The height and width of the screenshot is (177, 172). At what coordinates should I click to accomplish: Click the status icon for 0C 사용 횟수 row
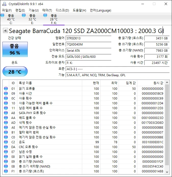(x=6, y=98)
